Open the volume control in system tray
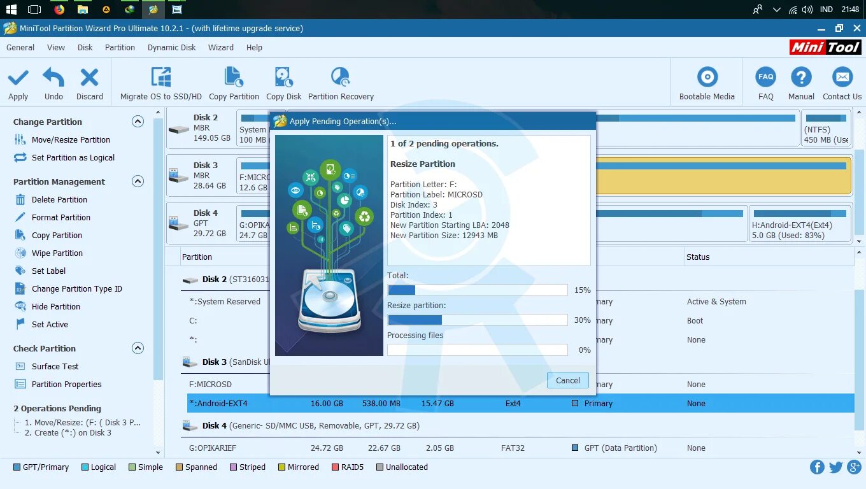866x489 pixels. pyautogui.click(x=807, y=10)
